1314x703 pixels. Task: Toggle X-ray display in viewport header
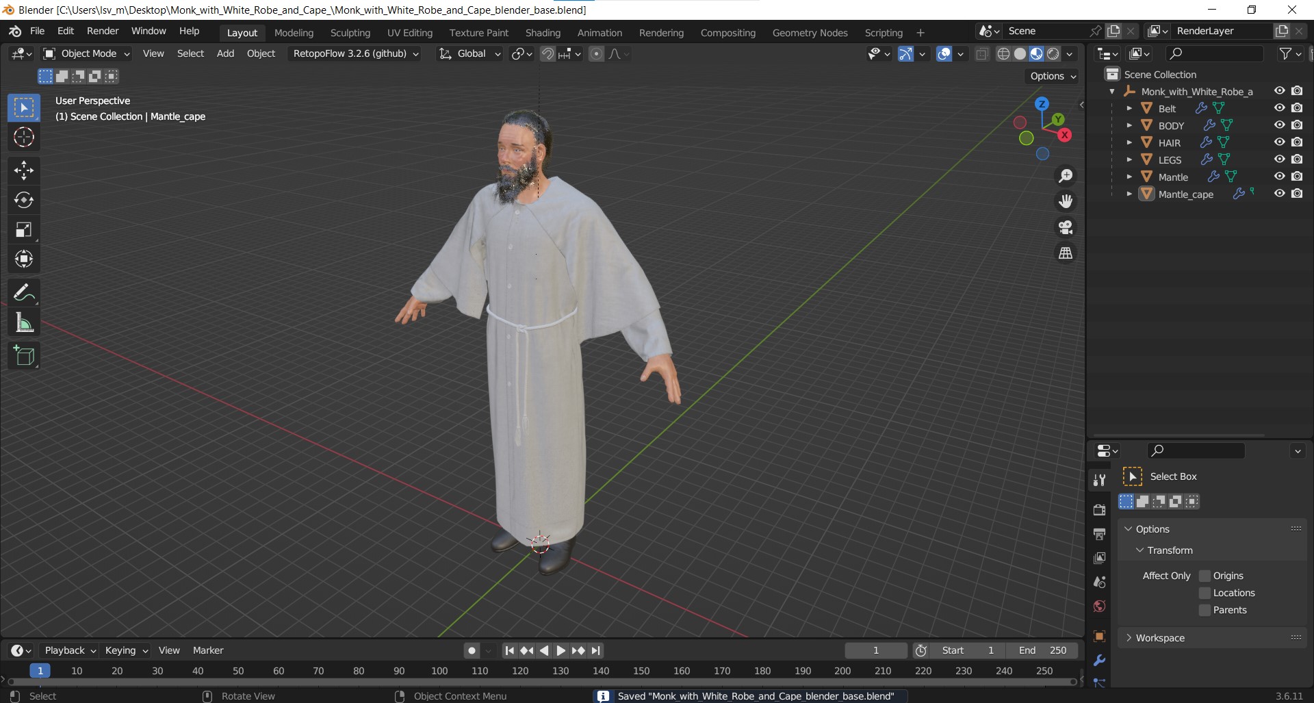(x=982, y=54)
